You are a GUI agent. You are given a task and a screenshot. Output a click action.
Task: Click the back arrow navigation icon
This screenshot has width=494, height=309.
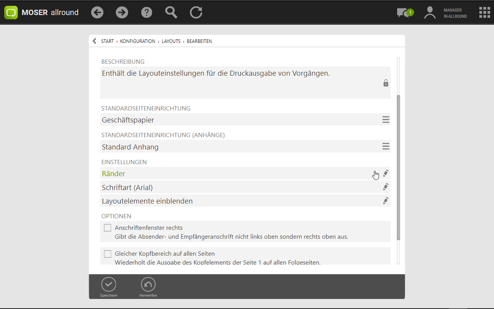click(97, 13)
